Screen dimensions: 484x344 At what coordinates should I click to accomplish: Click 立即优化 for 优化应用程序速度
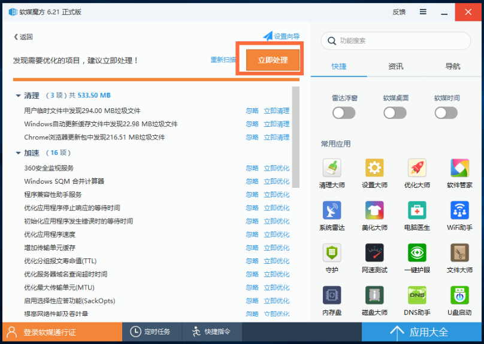click(x=277, y=235)
